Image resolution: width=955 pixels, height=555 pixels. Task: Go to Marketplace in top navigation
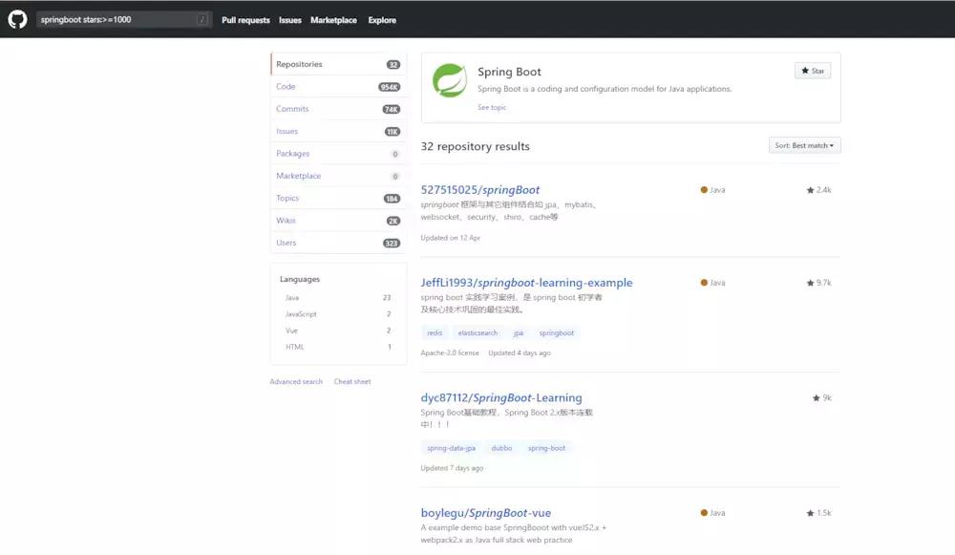[x=333, y=20]
